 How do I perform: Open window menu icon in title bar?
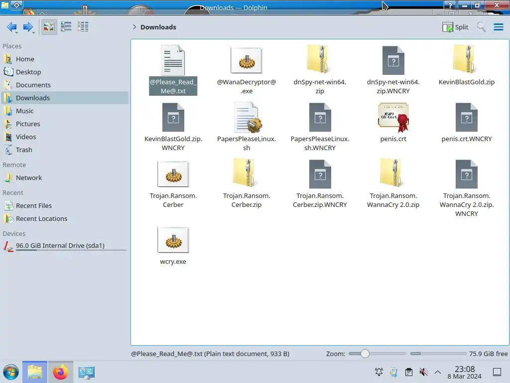[x=17, y=5]
